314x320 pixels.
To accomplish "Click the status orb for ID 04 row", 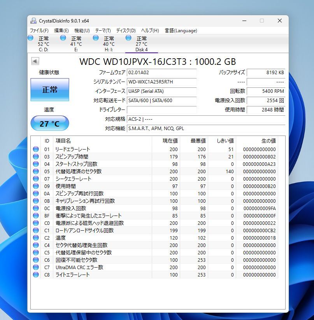I will pyautogui.click(x=36, y=164).
